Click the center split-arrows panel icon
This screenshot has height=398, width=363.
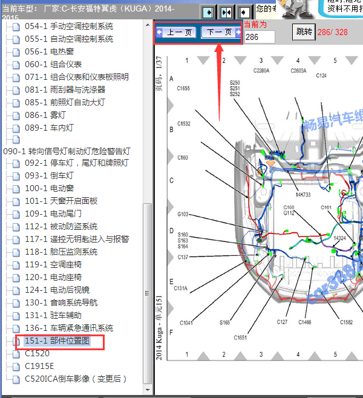coord(226,12)
